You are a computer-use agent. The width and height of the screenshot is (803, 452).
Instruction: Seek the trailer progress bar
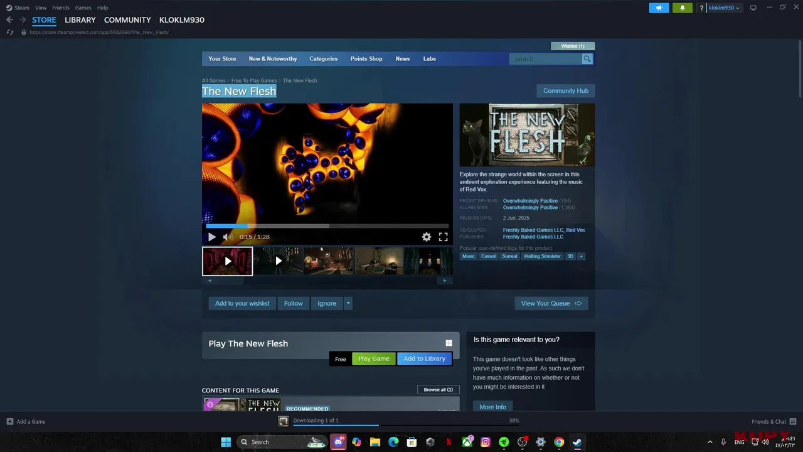327,226
